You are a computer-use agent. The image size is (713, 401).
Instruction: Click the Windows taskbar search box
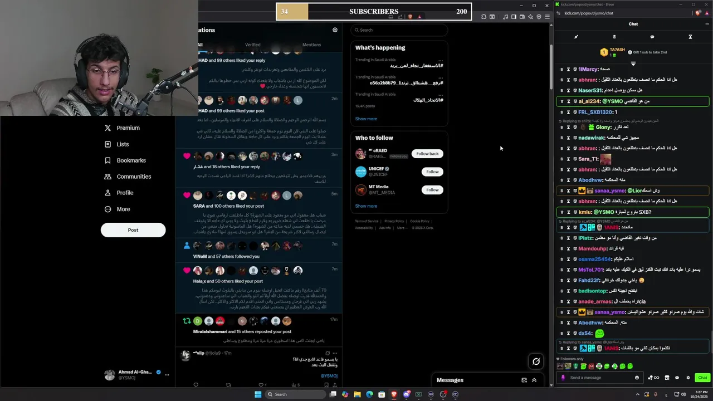click(294, 394)
